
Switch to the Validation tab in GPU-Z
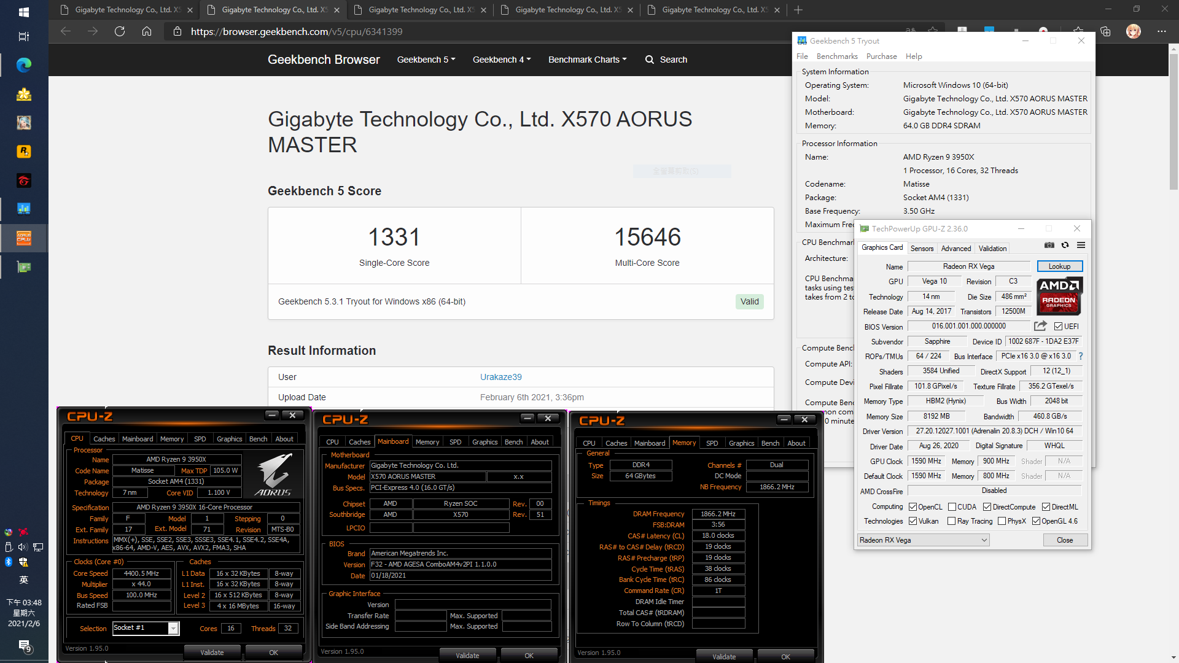992,249
